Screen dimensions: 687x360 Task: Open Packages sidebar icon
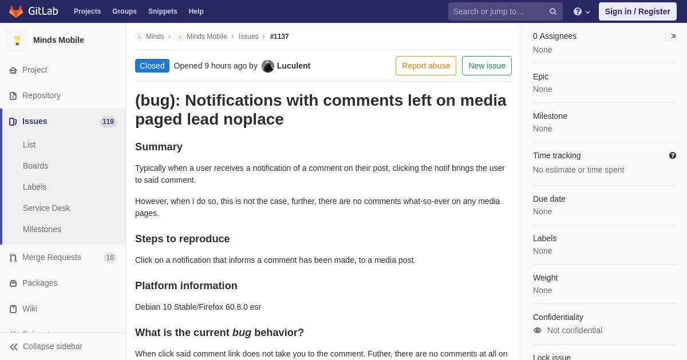pos(13,283)
